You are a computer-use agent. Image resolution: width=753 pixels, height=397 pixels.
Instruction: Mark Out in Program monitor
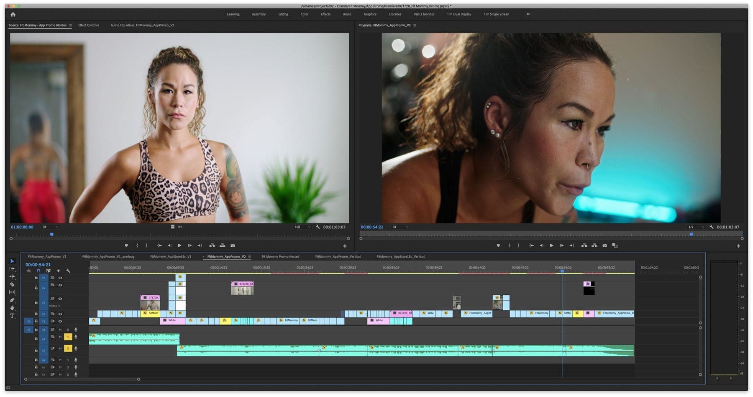518,245
